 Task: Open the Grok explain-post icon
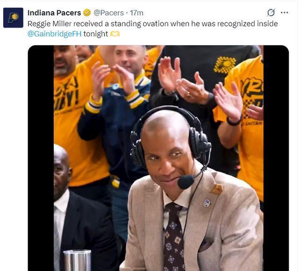click(x=271, y=13)
